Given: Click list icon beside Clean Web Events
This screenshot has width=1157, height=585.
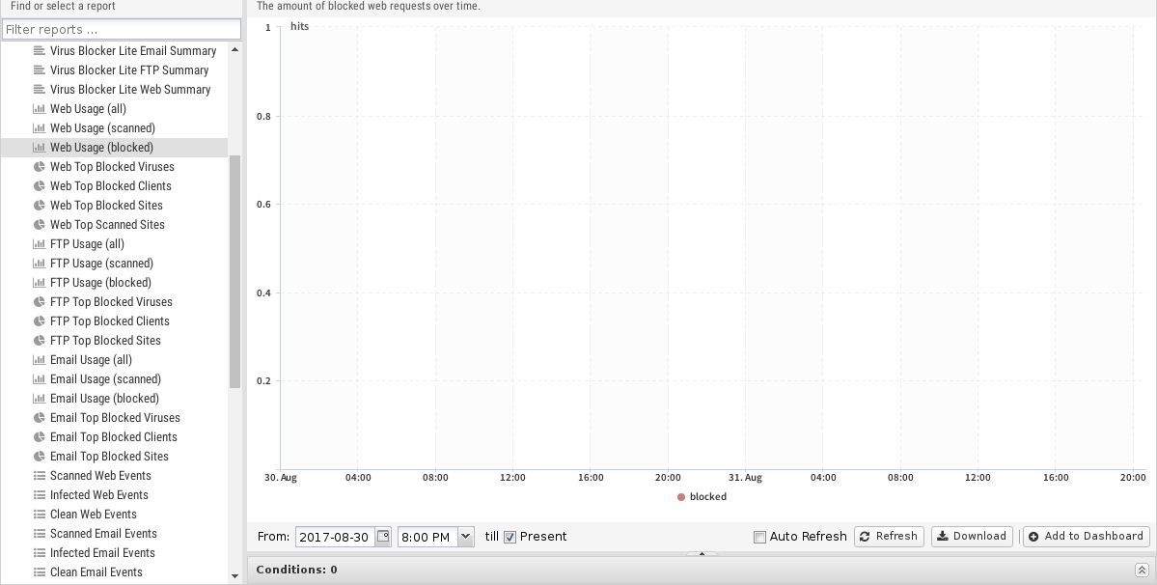Looking at the screenshot, I should click(x=40, y=515).
